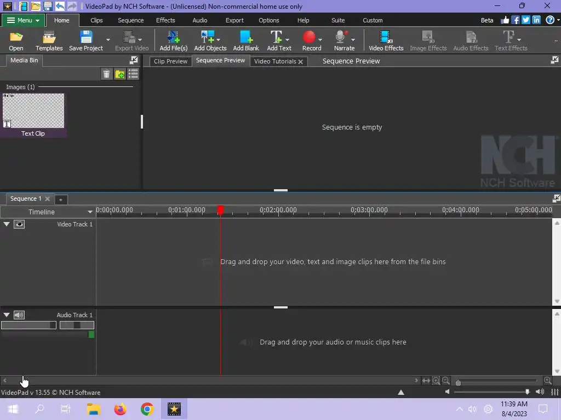Create new folder in the Media Bin
Screen dimensions: 561x420
(x=120, y=74)
